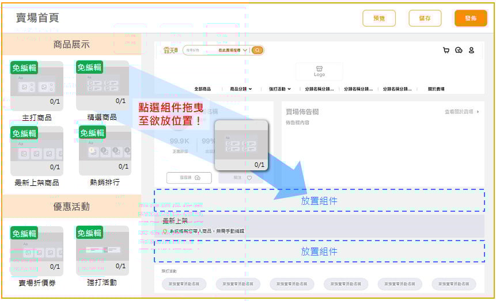Click the orange 發佈 publish button
The width and height of the screenshot is (496, 301).
[471, 18]
